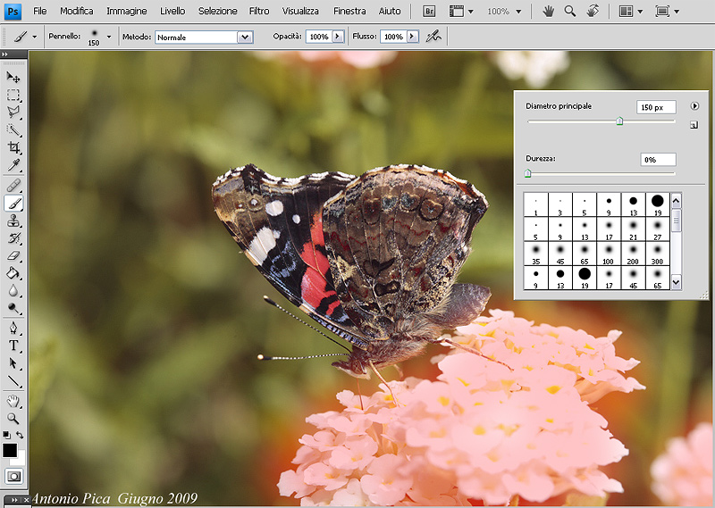Choose the Eraser tool
The width and height of the screenshot is (715, 508).
click(13, 255)
